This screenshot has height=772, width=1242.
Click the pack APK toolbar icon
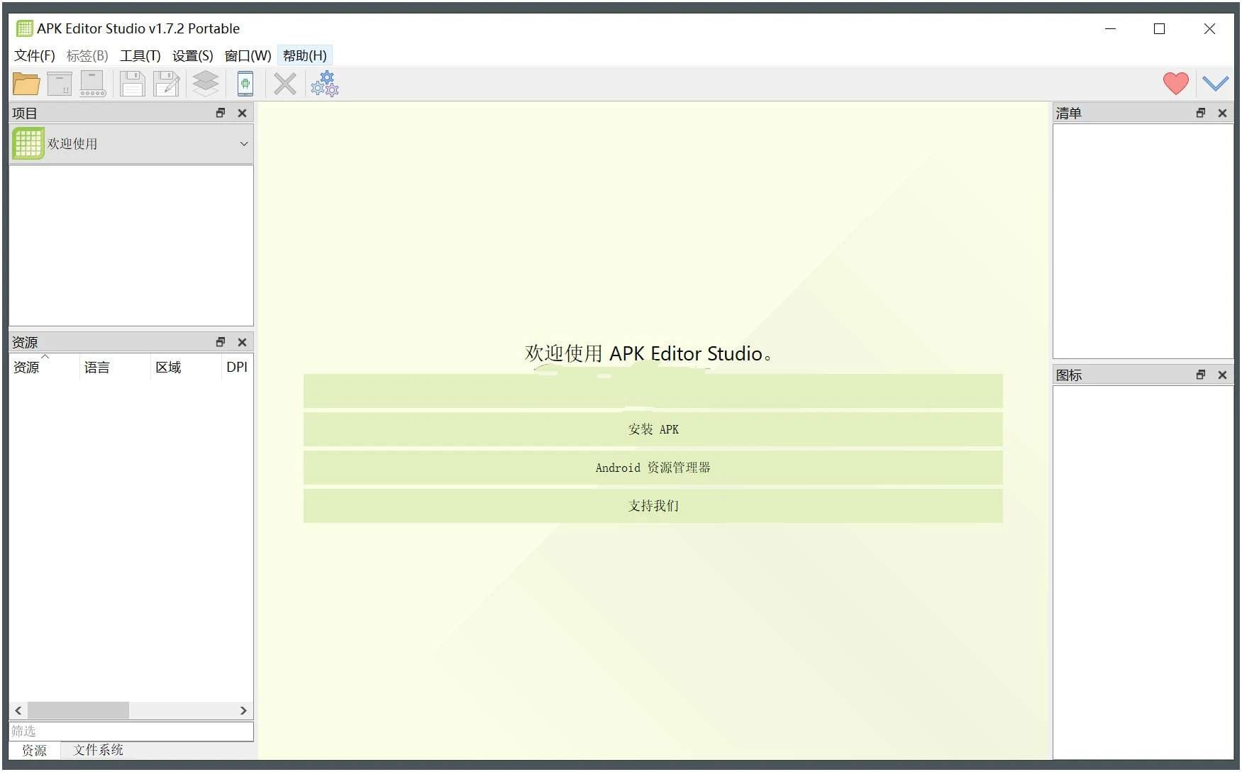coord(60,83)
